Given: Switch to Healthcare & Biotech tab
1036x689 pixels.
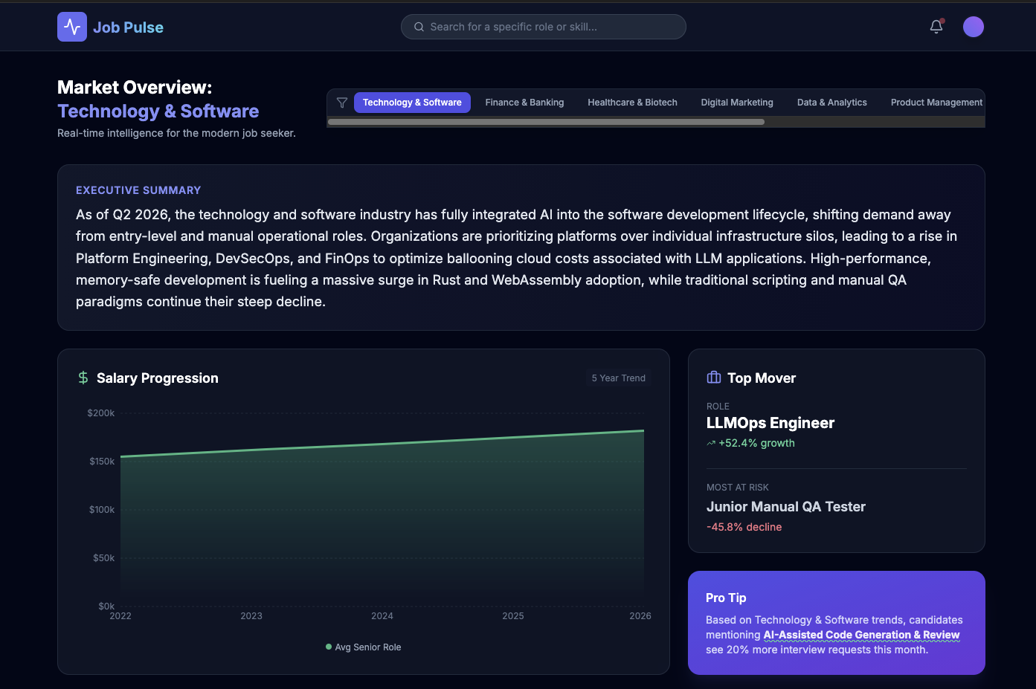Looking at the screenshot, I should [x=632, y=103].
